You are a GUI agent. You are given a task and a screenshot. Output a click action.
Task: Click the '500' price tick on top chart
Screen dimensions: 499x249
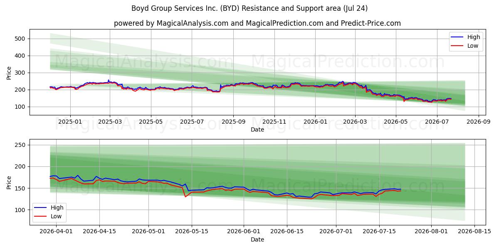(21, 39)
